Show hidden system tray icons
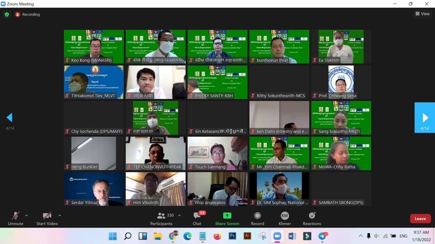Image resolution: width=435 pixels, height=244 pixels. (x=360, y=236)
